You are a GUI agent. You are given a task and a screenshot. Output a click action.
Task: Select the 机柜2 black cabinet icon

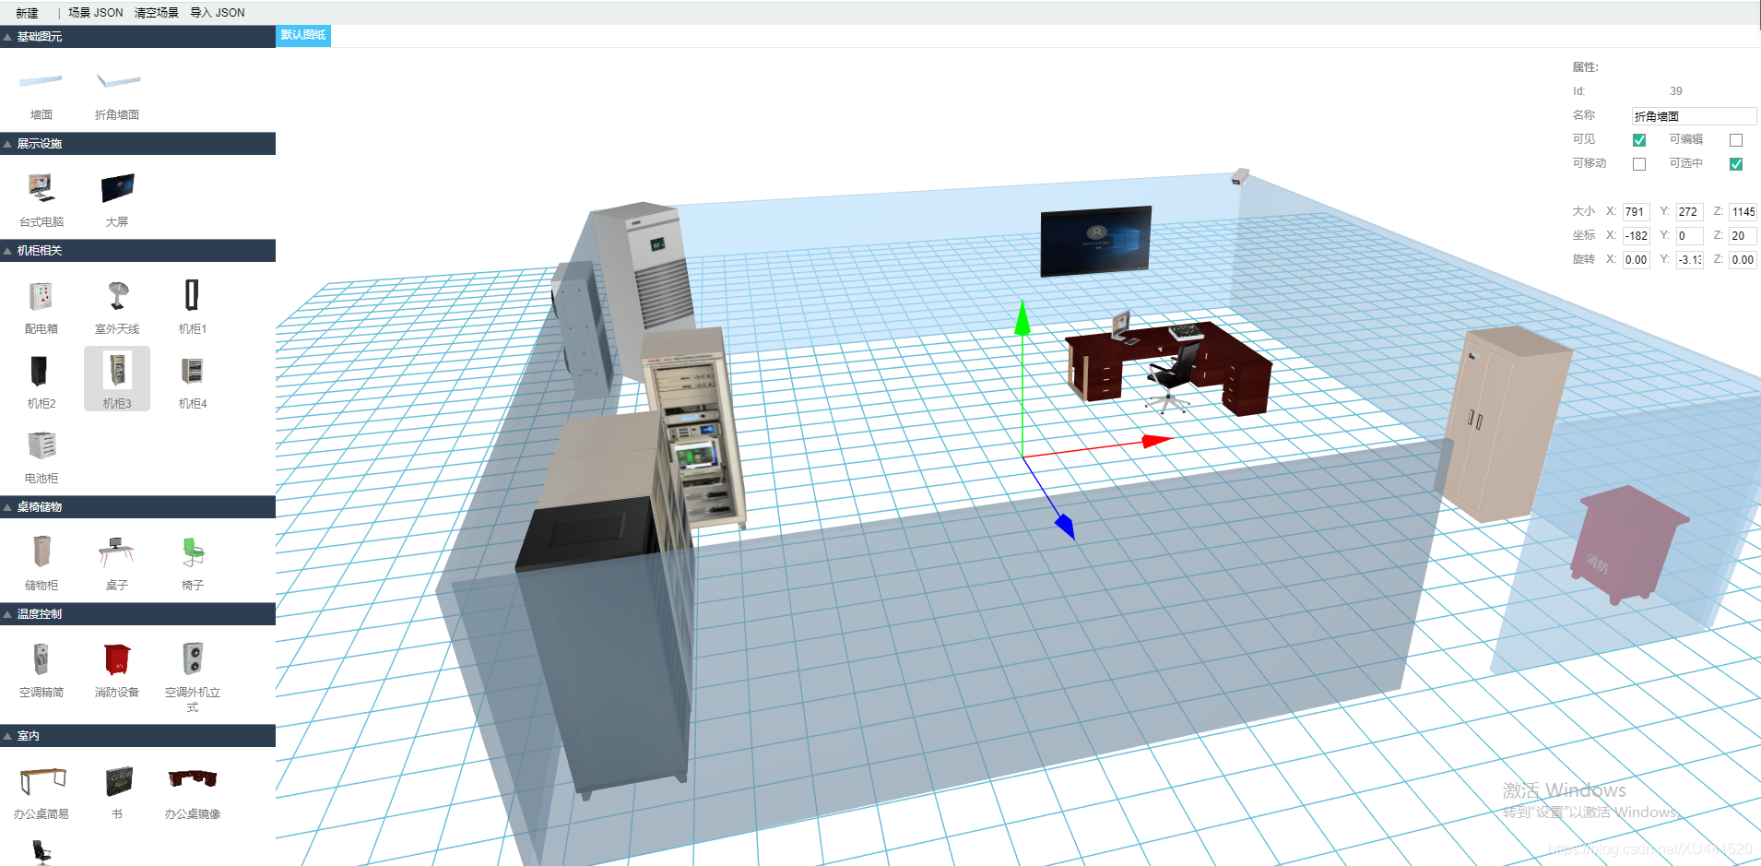click(x=40, y=371)
